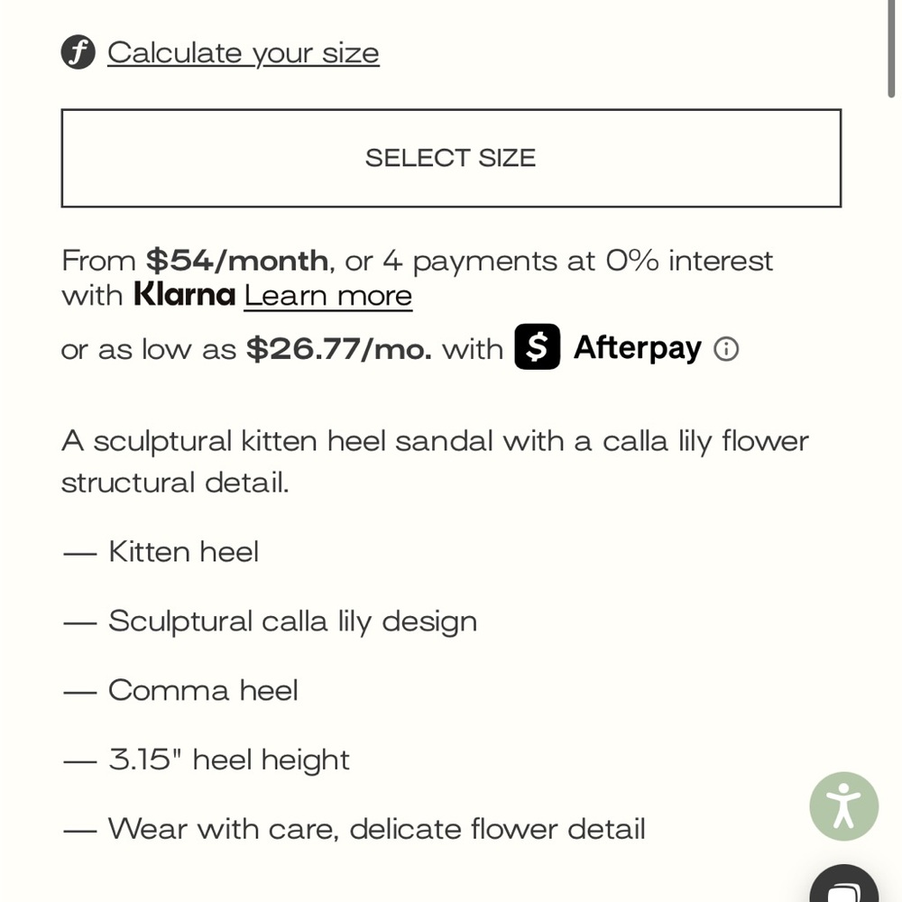
Task: Click the Klarna logo text
Action: pos(185,295)
